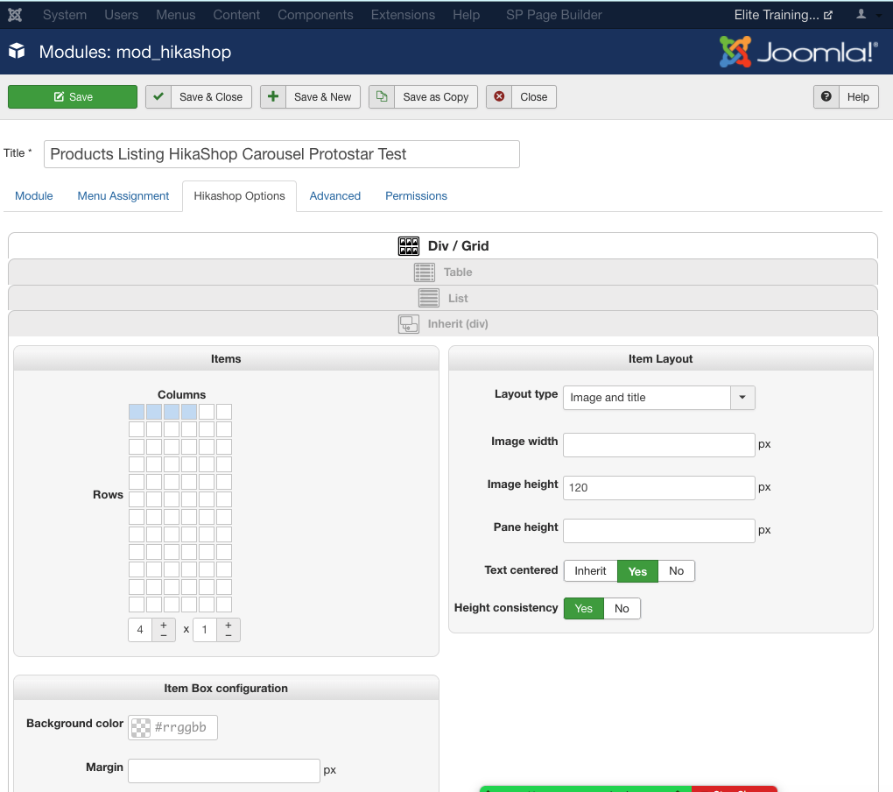The image size is (893, 792).
Task: Click the green Save button
Action: click(x=73, y=96)
